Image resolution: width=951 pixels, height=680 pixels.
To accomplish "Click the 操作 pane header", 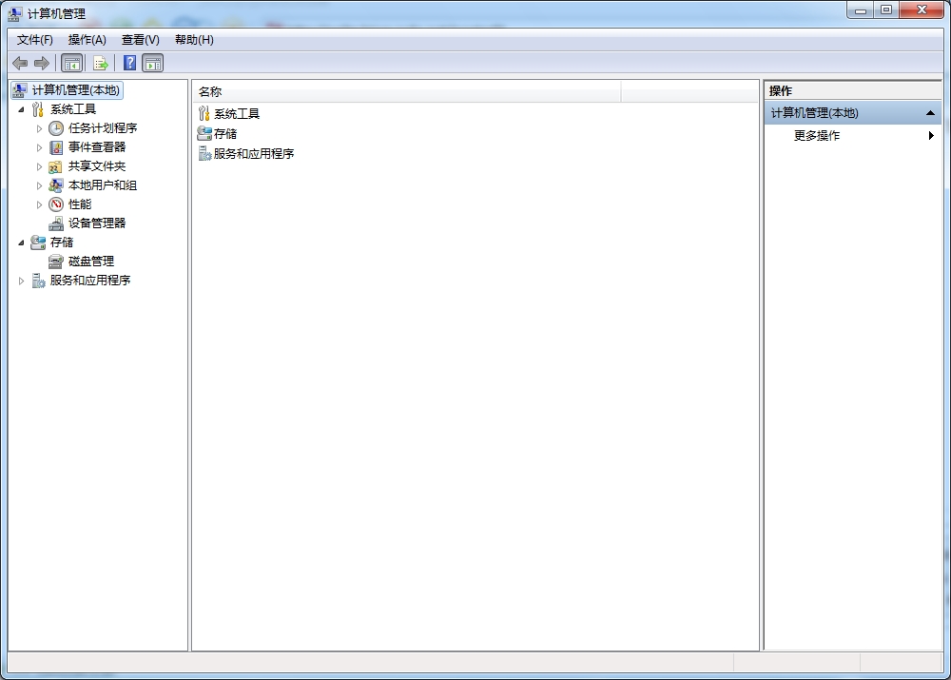I will [x=852, y=91].
